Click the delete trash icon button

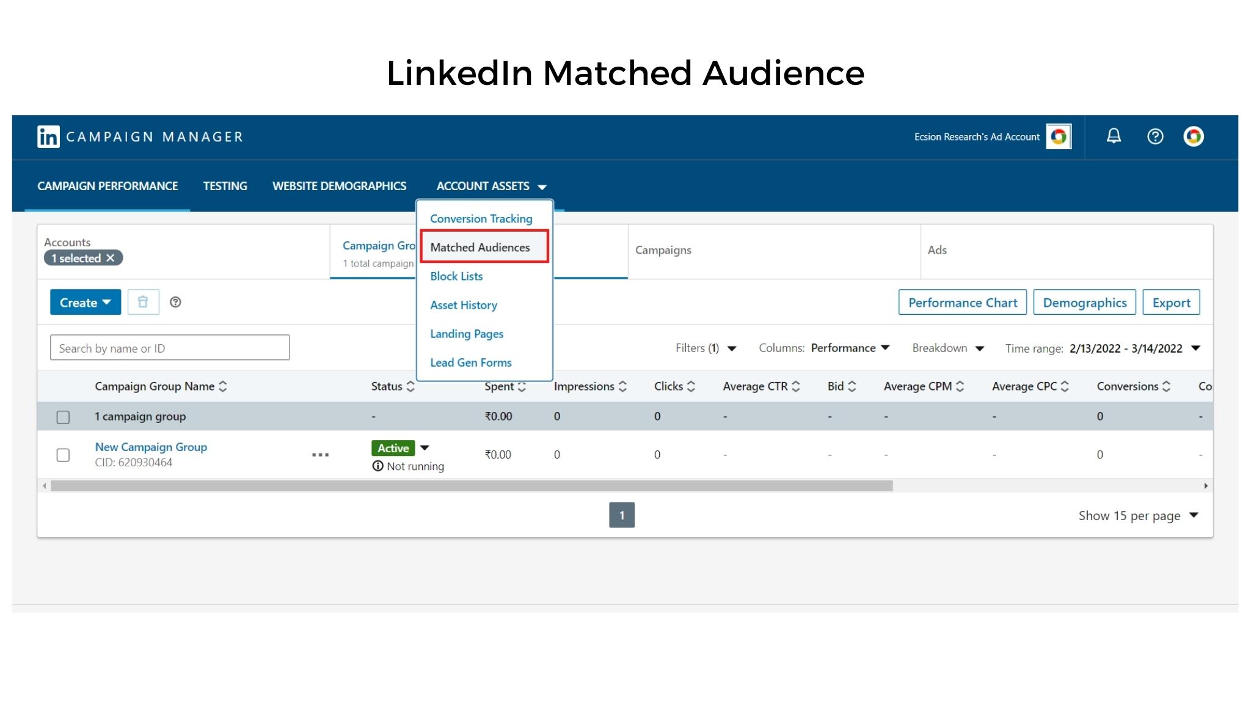coord(143,302)
